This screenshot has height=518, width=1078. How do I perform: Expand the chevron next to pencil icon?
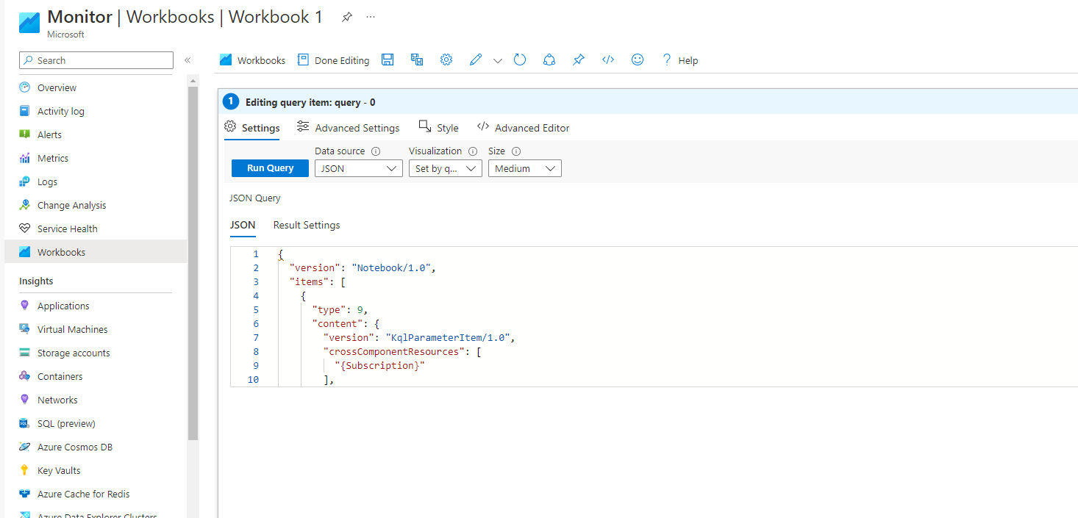[x=498, y=61]
